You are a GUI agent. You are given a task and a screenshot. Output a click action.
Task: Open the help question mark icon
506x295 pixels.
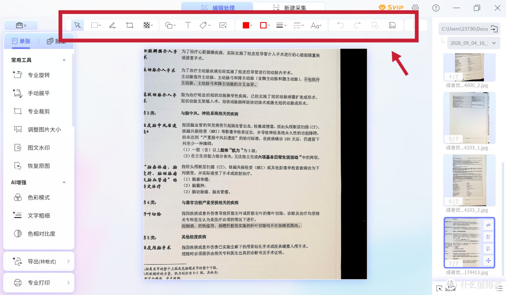436,8
